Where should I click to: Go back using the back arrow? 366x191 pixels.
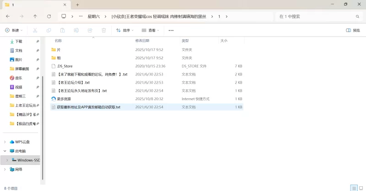coord(8,16)
